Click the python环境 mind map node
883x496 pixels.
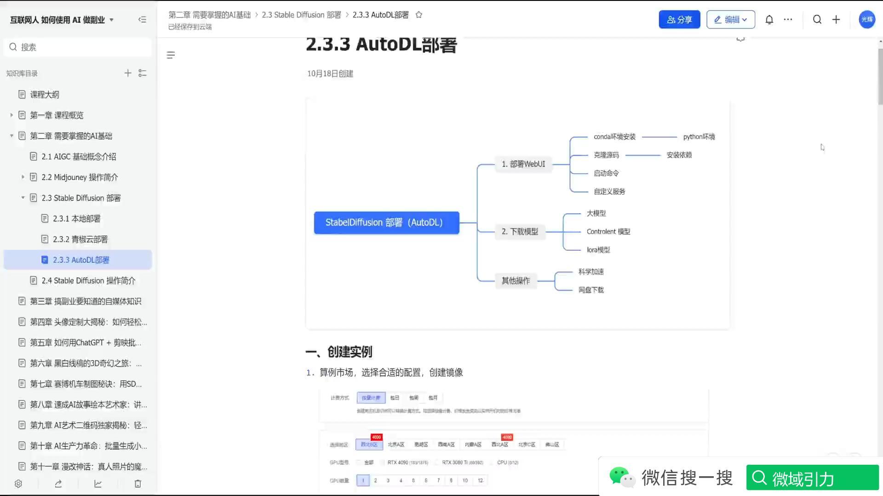click(699, 137)
